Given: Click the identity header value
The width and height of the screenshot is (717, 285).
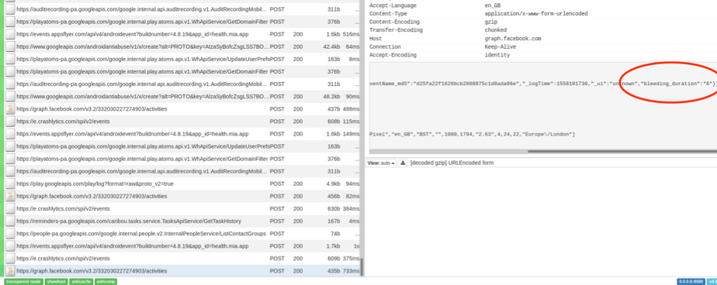Looking at the screenshot, I should click(497, 55).
